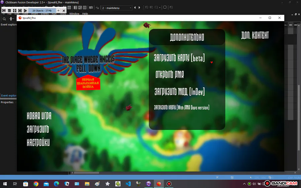Screen dimensions: 301x188
Task: Click the zoom slider icon beside search
Action: tap(11, 19)
